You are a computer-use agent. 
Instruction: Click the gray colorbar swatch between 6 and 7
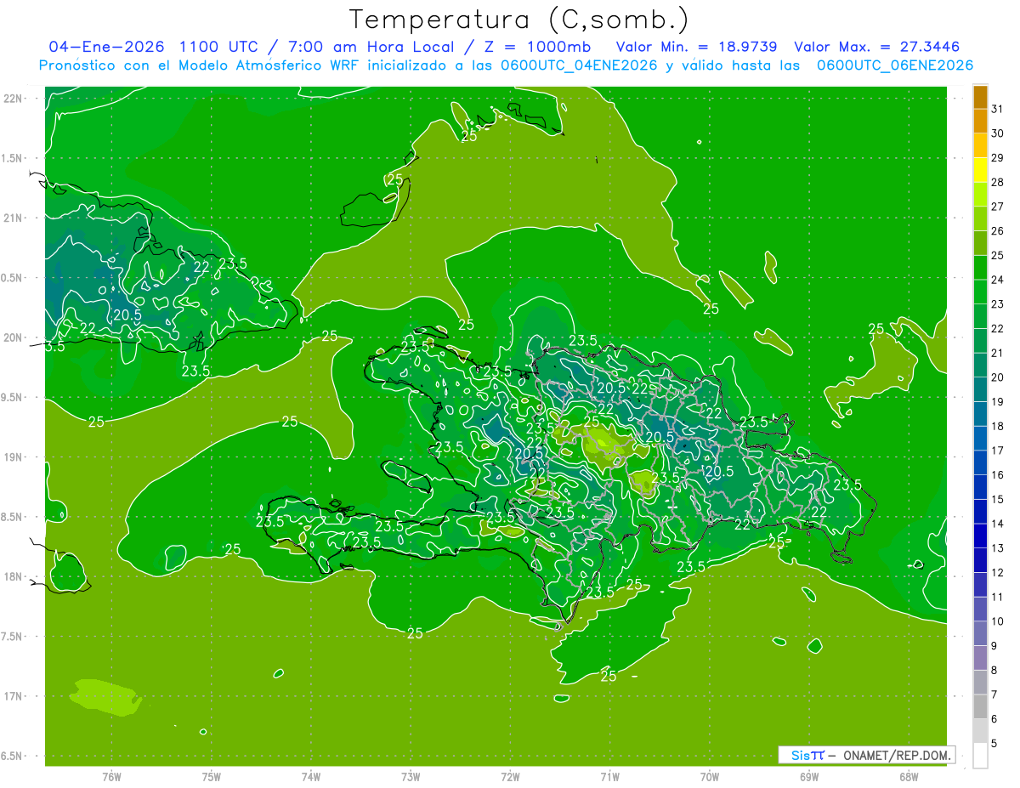pos(980,706)
